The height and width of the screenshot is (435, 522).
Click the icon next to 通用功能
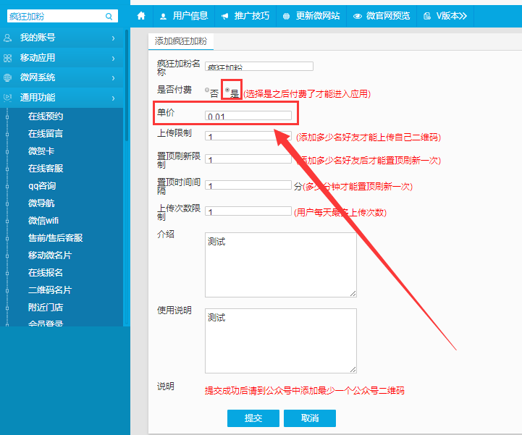coord(7,98)
